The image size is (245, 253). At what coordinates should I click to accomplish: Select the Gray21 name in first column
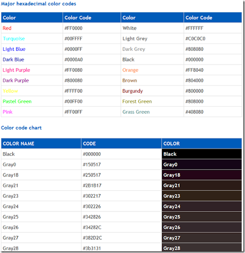10,185
